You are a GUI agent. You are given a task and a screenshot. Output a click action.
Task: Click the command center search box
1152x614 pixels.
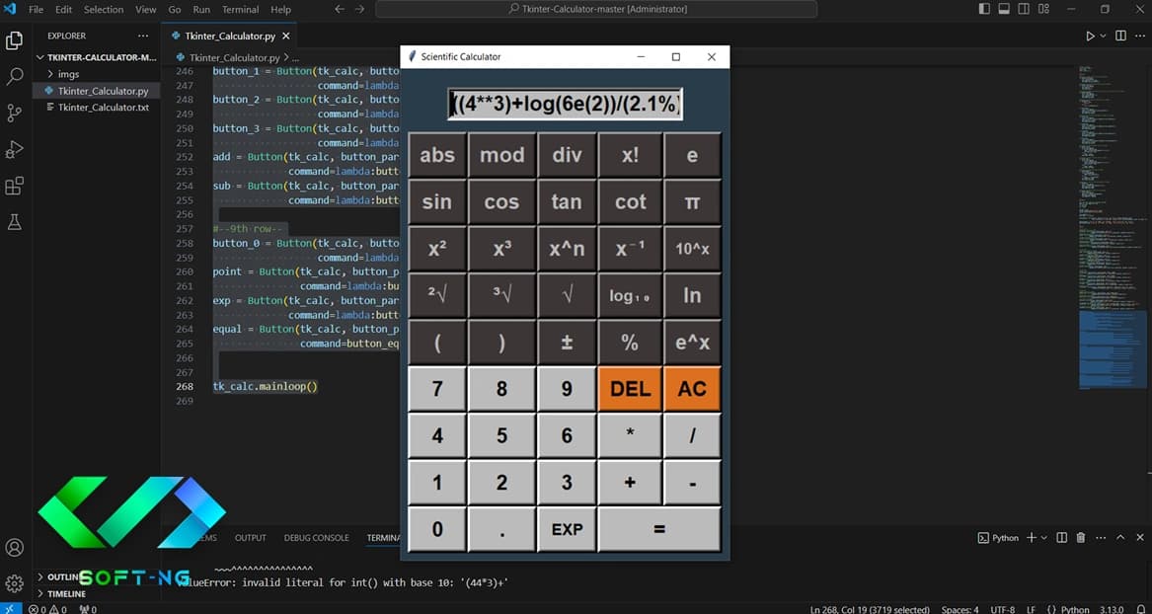pos(596,10)
